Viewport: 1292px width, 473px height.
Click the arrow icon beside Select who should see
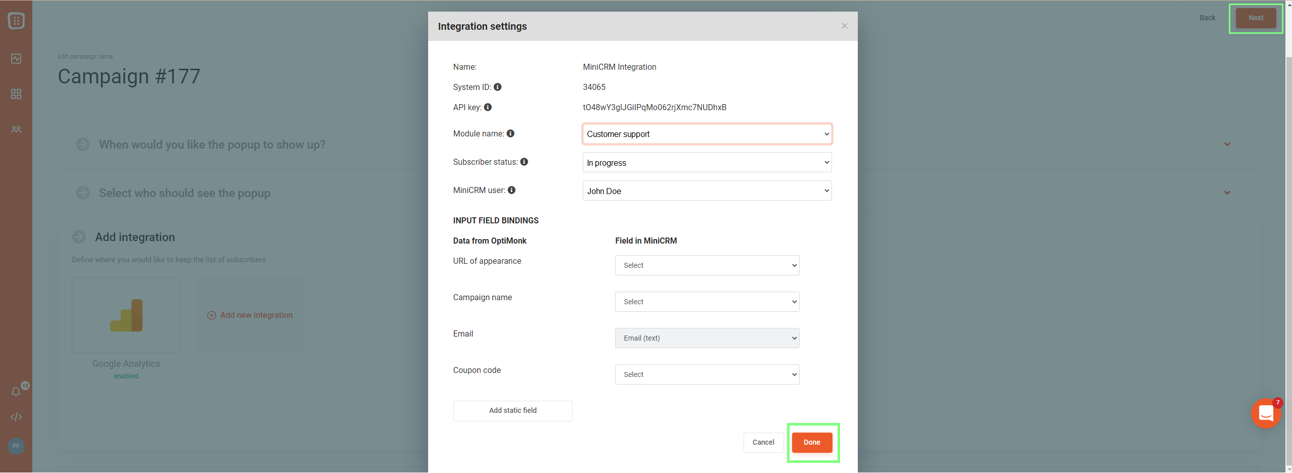pyautogui.click(x=83, y=193)
